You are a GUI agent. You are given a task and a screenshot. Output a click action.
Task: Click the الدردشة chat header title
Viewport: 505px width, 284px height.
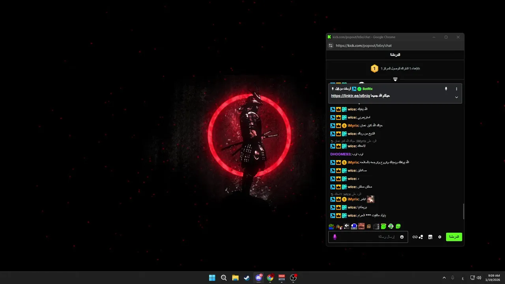pyautogui.click(x=395, y=55)
